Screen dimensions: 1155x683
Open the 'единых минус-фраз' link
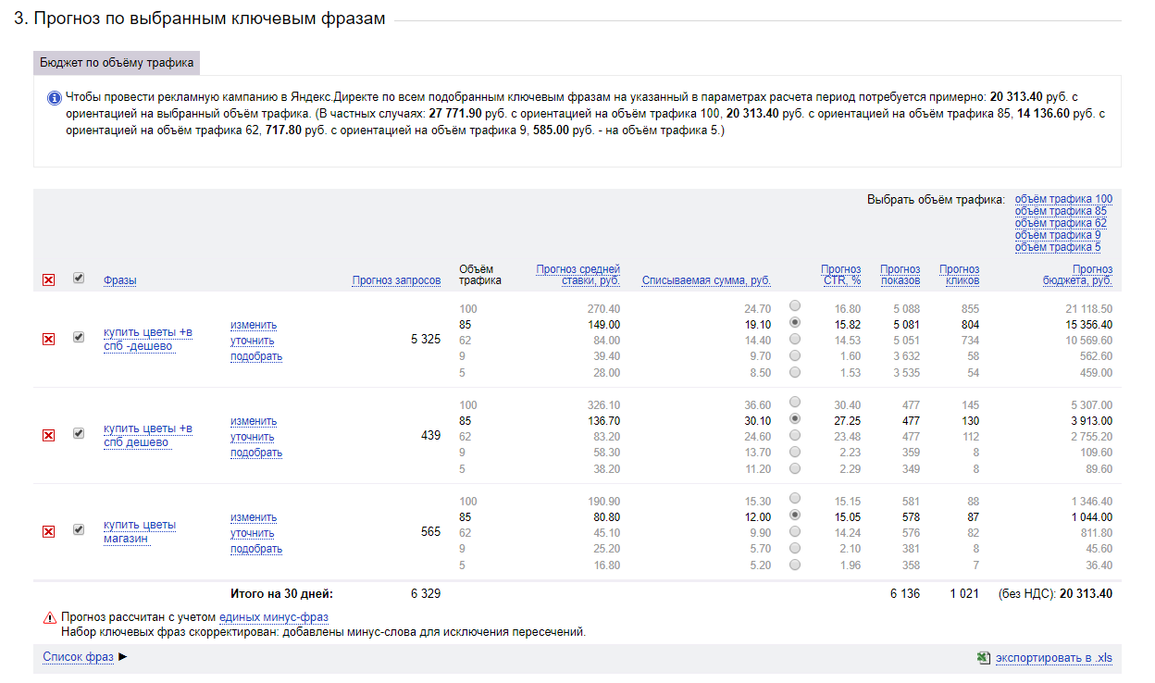273,617
